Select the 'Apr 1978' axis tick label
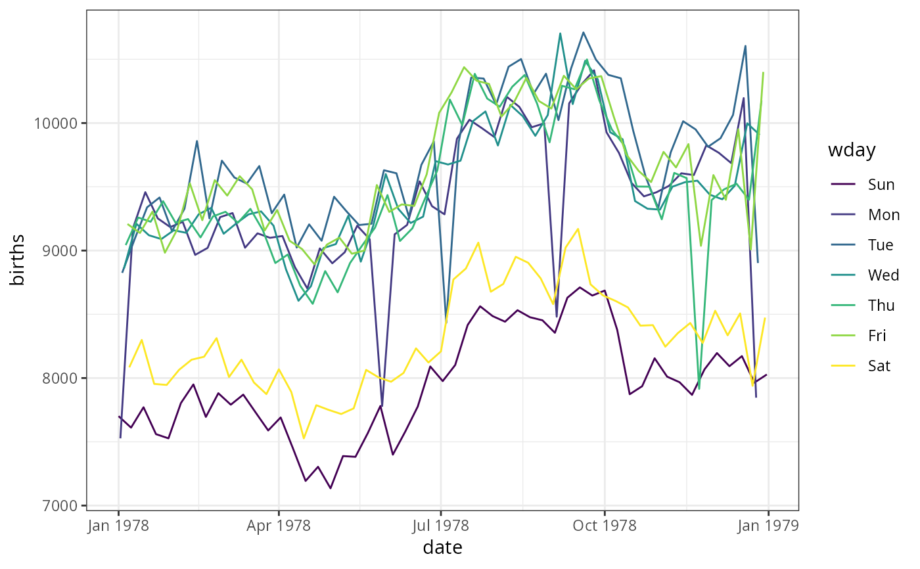This screenshot has height=569, width=920. point(279,526)
